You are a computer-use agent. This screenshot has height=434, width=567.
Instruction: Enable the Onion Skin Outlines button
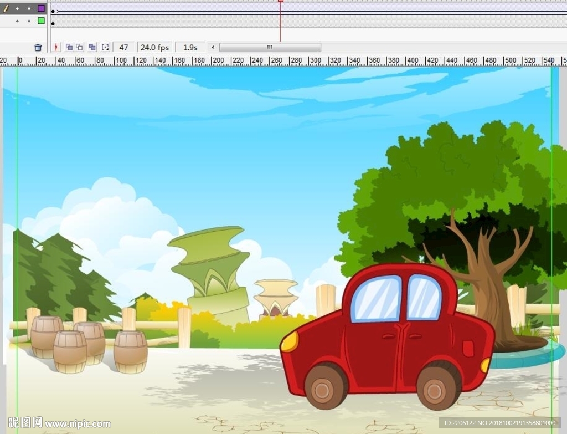(x=80, y=47)
